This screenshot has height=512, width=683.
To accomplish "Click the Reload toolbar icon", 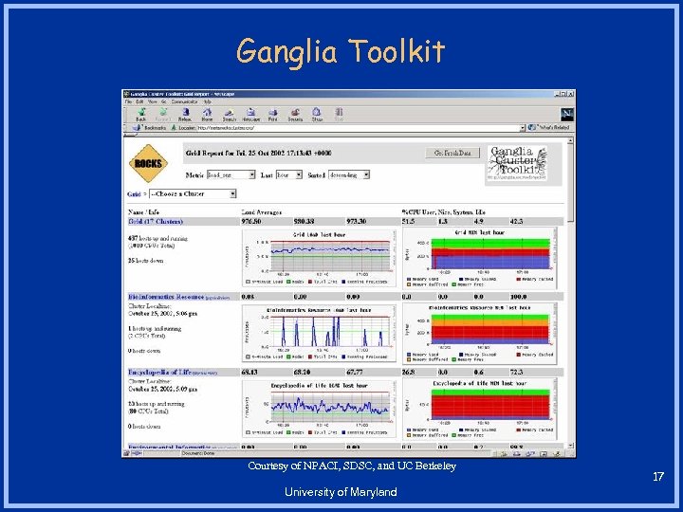I will [185, 115].
